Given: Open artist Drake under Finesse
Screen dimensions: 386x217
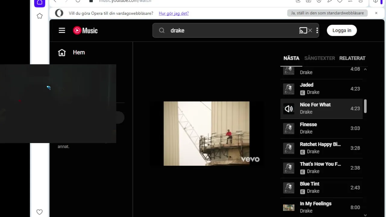Looking at the screenshot, I should pyautogui.click(x=306, y=132).
